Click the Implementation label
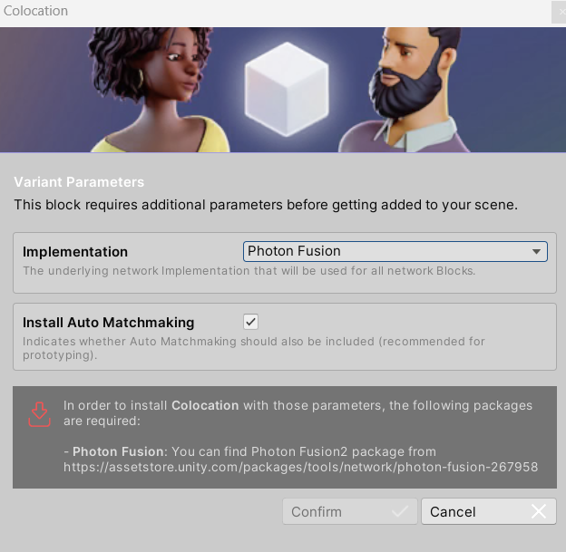 point(75,252)
